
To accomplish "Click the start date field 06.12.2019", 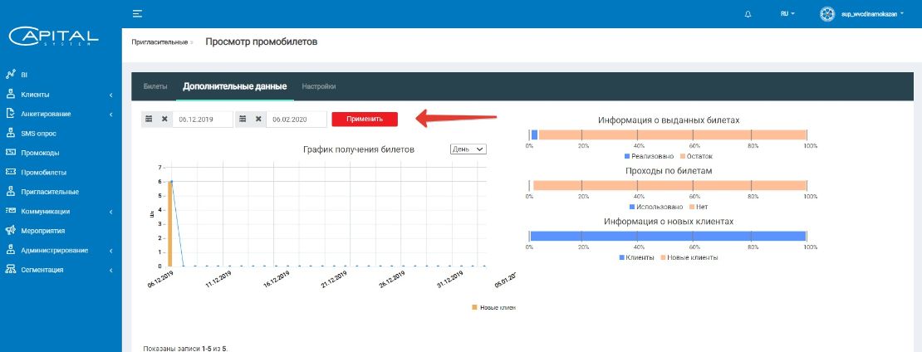I will (x=203, y=119).
